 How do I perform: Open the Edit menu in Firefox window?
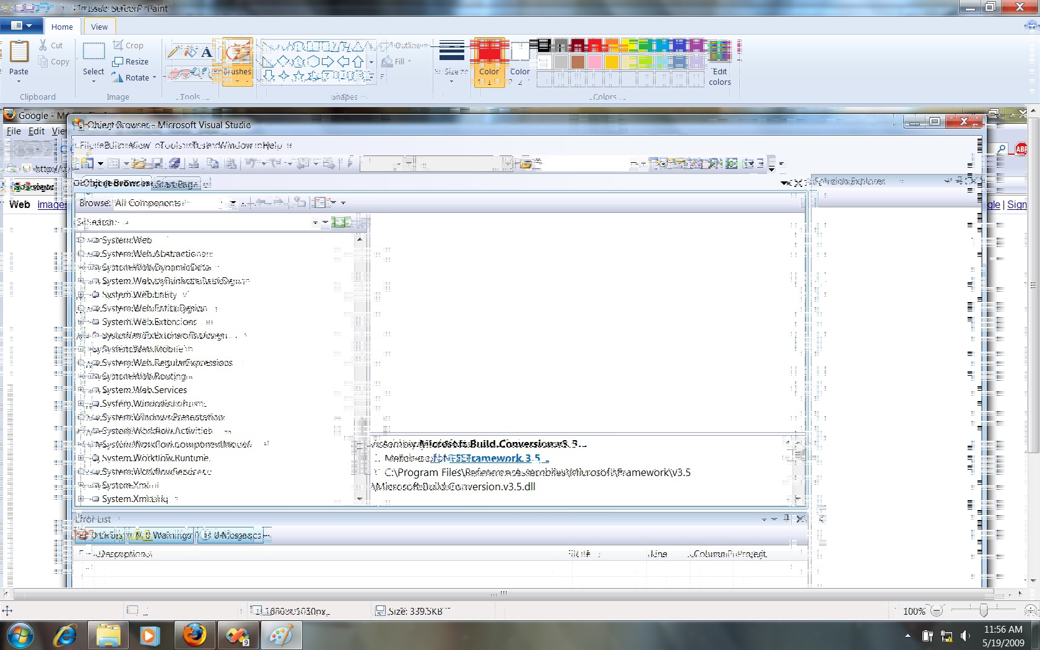click(37, 131)
